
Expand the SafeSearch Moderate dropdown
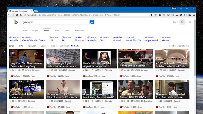pyautogui.click(x=76, y=46)
